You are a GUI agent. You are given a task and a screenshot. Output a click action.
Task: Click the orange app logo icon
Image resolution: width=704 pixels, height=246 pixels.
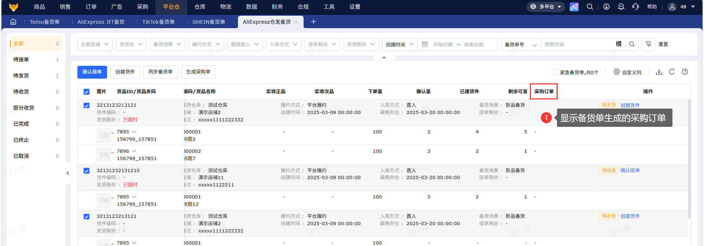14,7
